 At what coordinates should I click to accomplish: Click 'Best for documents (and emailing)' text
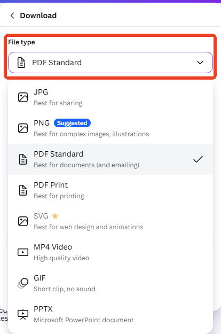[86, 165]
